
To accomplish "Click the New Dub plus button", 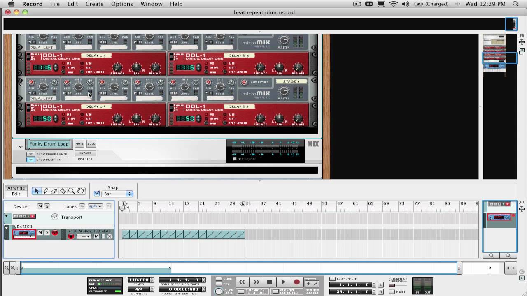I will click(x=308, y=284).
